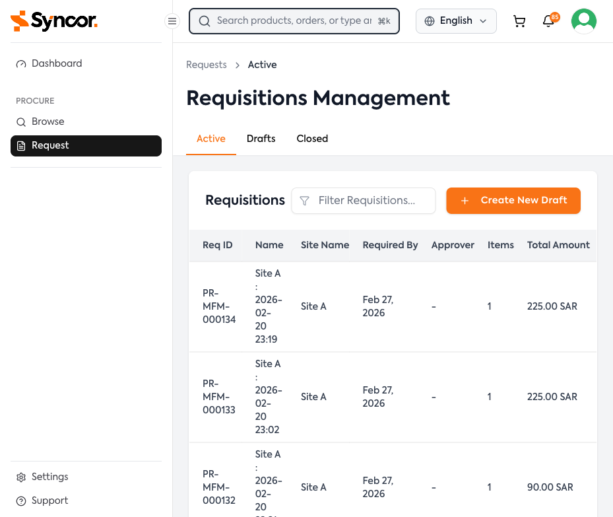Screen dimensions: 613x517
Task: Switch to the Closed tab
Action: [x=311, y=139]
